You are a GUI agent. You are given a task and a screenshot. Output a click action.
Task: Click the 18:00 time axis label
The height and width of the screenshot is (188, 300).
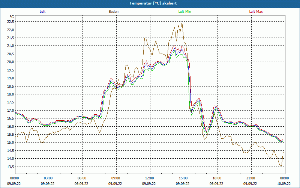coord(217,178)
